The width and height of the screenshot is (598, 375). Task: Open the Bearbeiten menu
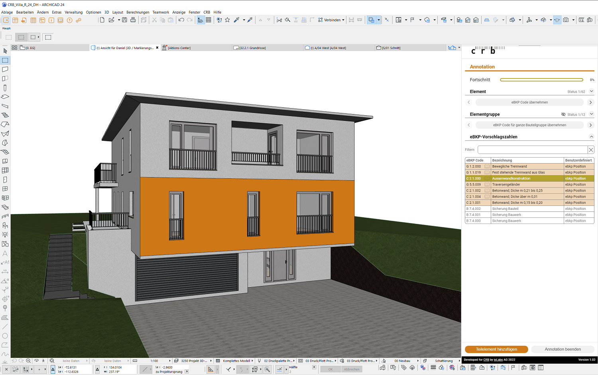tap(25, 12)
